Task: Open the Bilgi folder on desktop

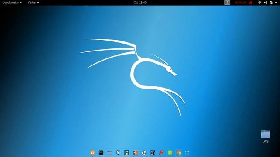Action: click(x=266, y=137)
